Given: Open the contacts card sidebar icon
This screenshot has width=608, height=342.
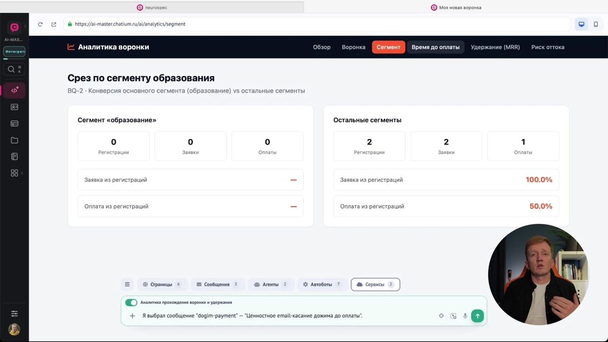Looking at the screenshot, I should [x=14, y=107].
